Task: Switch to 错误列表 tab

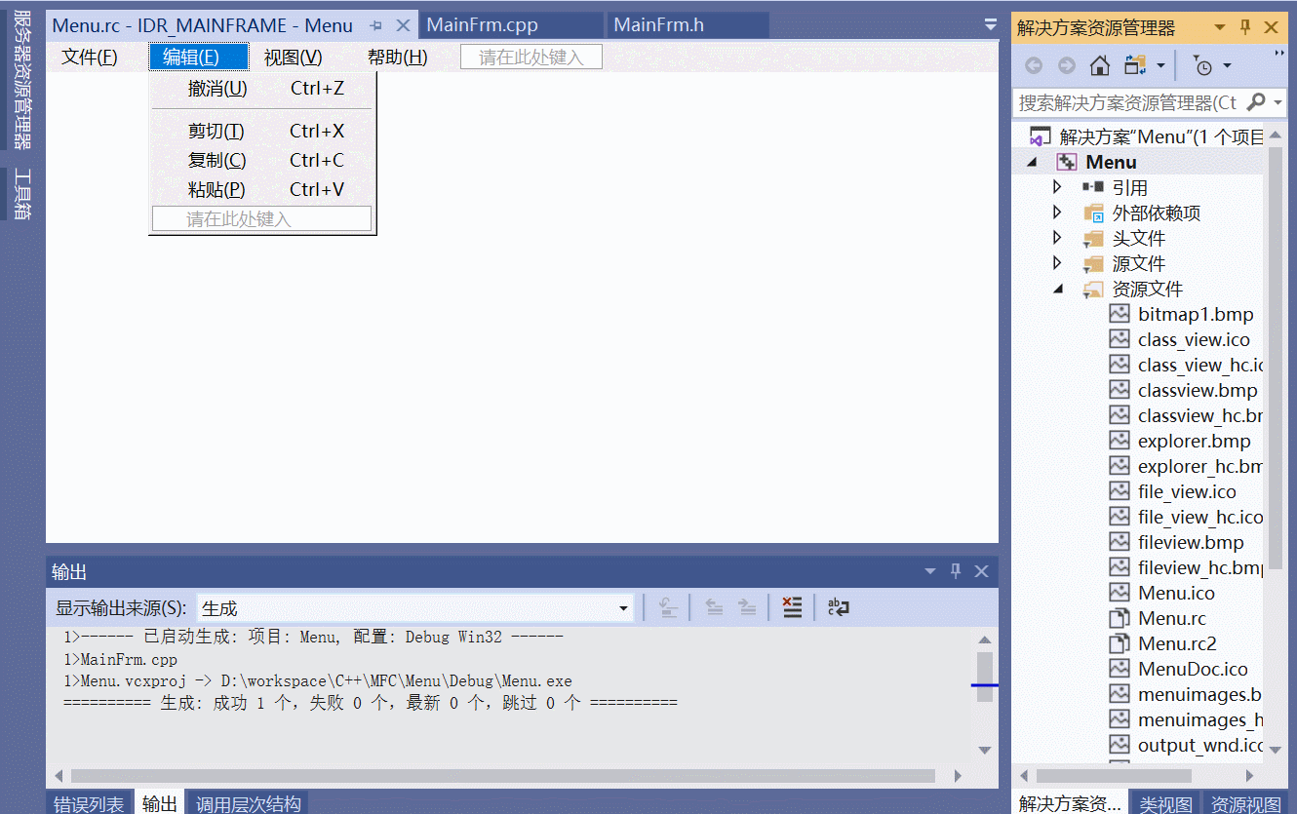Action: point(89,803)
